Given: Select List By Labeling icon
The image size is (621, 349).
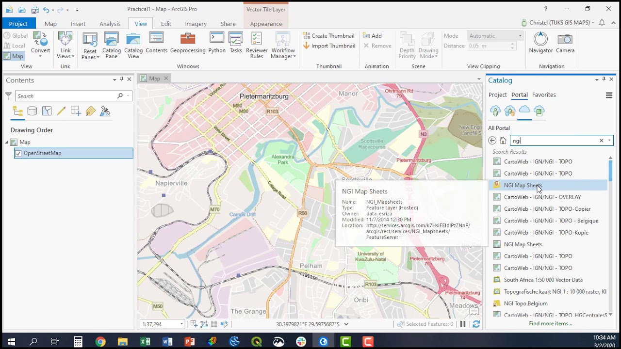Looking at the screenshot, I should 90,111.
